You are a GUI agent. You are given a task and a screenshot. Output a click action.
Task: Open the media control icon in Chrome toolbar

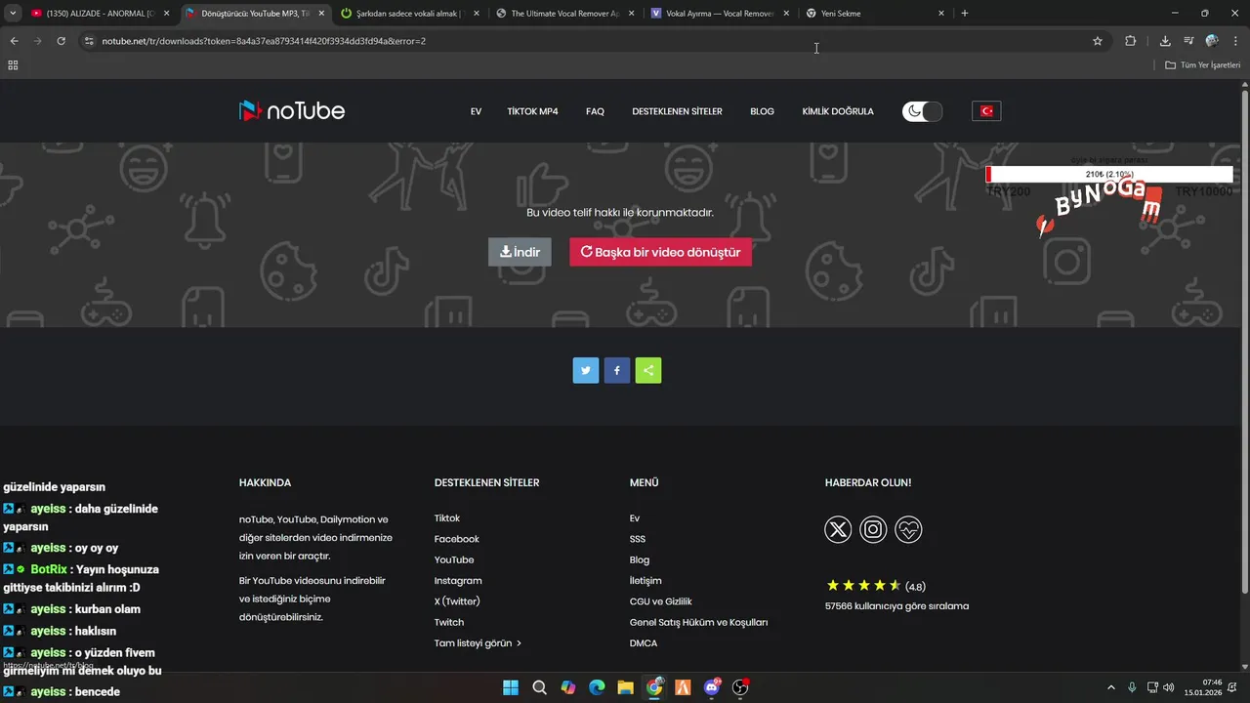[1188, 41]
